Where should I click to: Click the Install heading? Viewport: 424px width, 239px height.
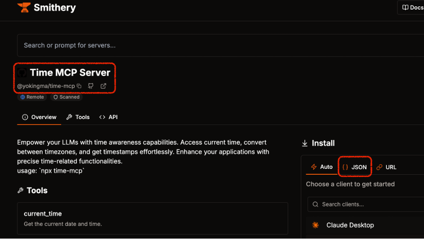click(x=323, y=143)
